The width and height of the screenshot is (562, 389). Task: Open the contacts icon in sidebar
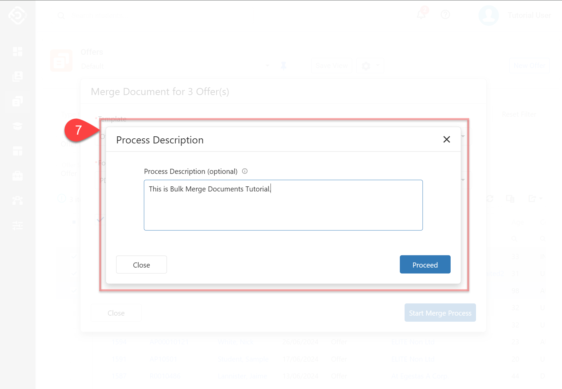18,76
